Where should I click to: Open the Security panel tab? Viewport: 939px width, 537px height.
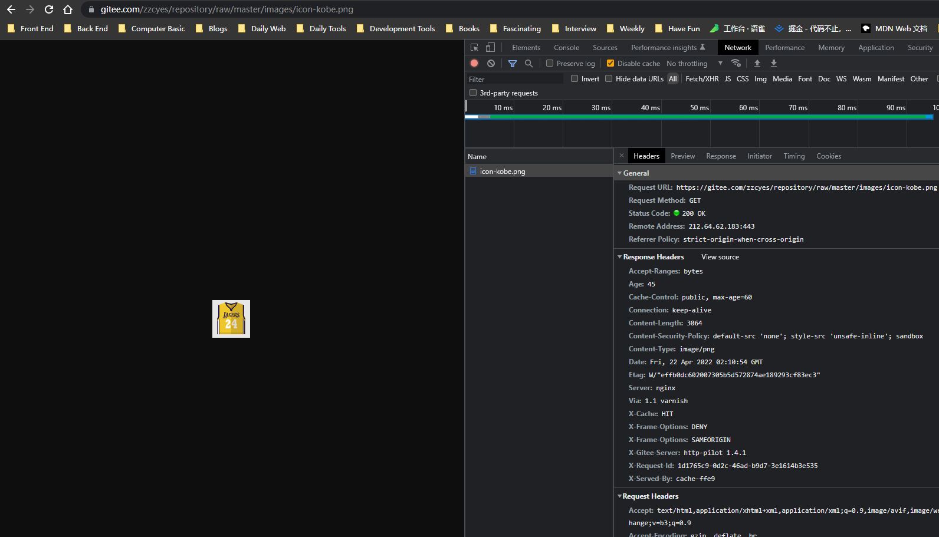[x=920, y=48]
